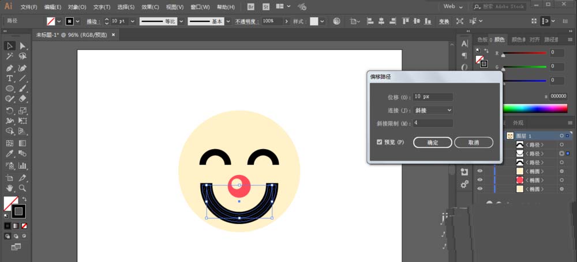Click the OK (确定) button

pos(432,142)
